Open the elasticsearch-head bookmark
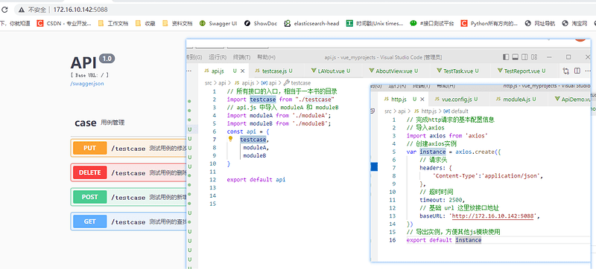Image resolution: width=596 pixels, height=269 pixels. point(311,24)
